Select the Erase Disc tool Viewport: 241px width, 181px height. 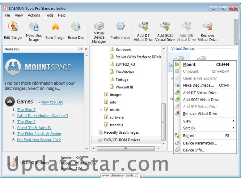click(76, 31)
